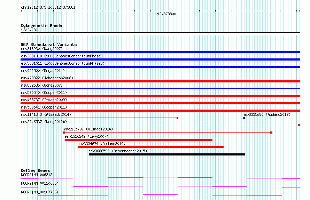Open esv2746537 (Wong2012b) variant label

point(44,122)
